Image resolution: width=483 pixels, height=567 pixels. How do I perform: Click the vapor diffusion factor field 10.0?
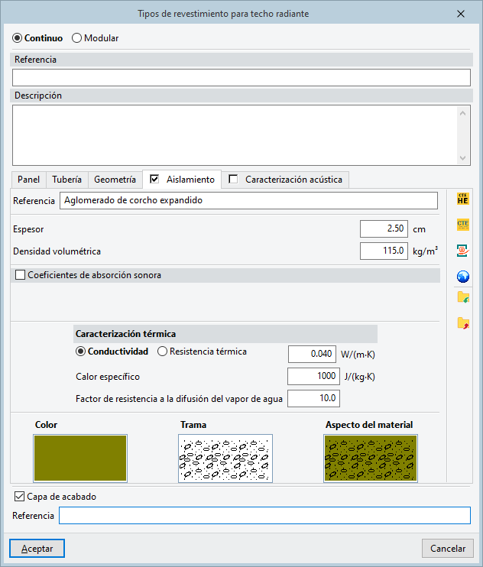coord(313,398)
